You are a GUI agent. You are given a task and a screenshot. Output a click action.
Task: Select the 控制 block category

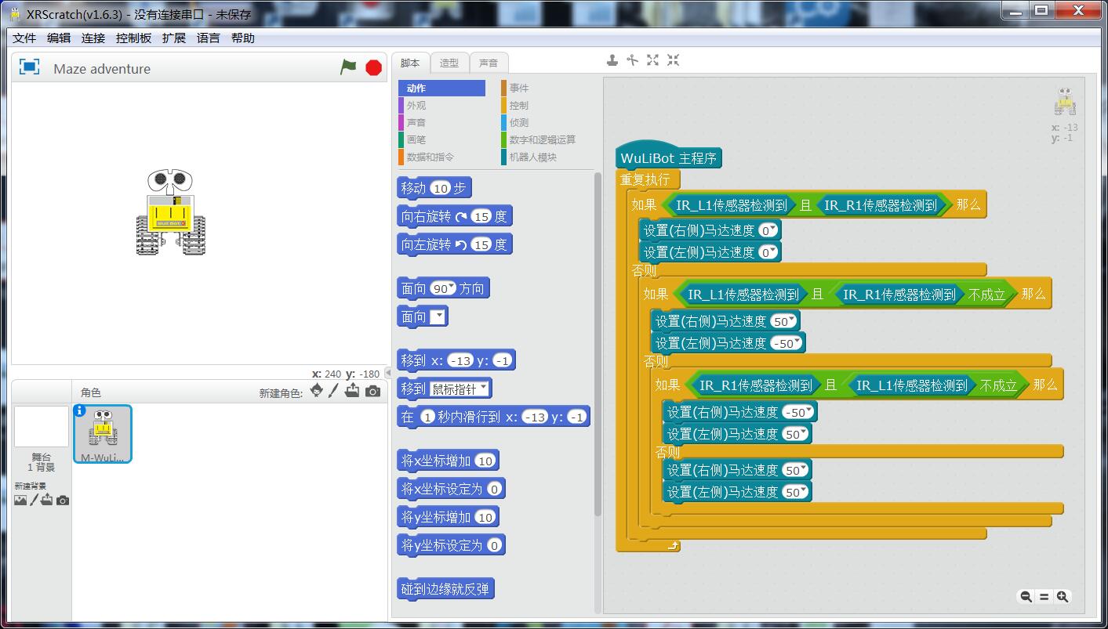[518, 105]
